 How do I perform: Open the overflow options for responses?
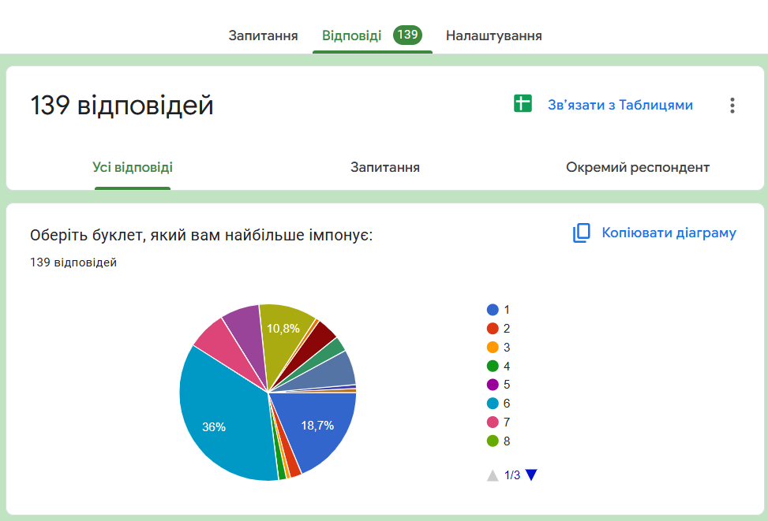(x=731, y=104)
